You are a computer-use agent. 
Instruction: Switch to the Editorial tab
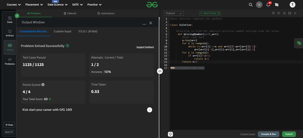coord(70,13)
